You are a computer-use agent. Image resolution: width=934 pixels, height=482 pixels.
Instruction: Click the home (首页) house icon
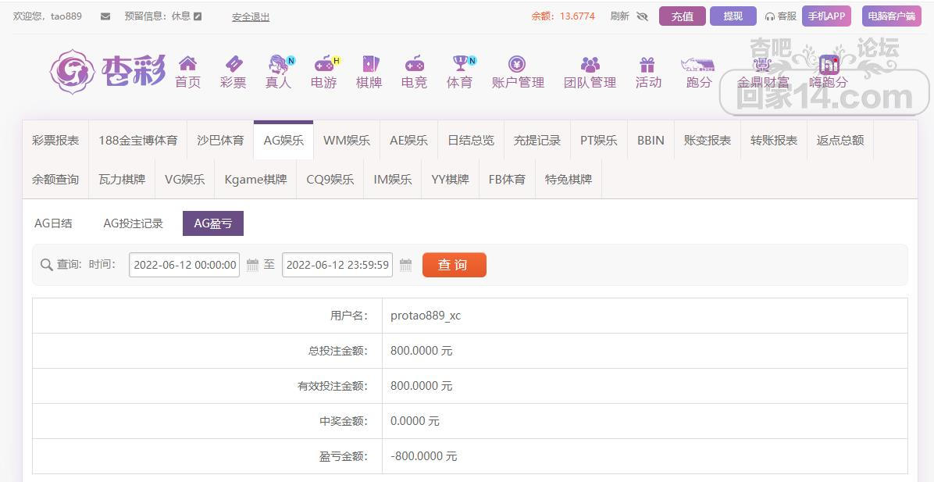click(187, 64)
